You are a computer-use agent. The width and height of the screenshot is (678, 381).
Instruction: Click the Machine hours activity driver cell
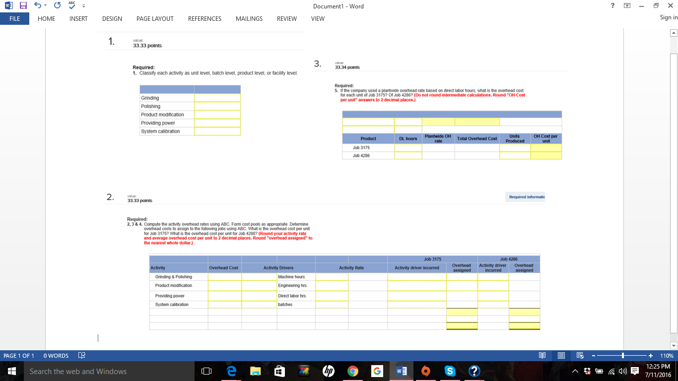(x=291, y=277)
